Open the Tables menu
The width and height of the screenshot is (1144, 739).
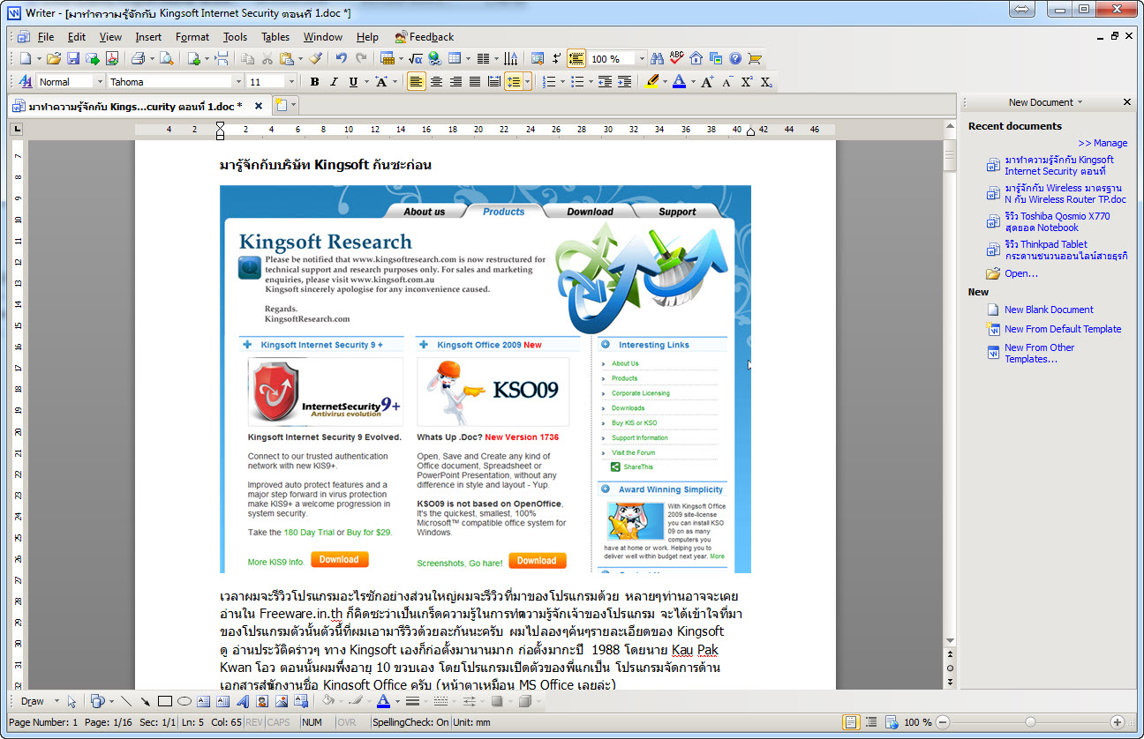coord(275,37)
